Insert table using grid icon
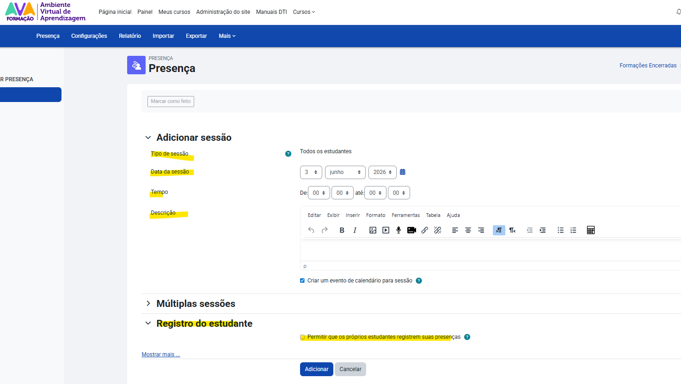681x384 pixels. (x=591, y=230)
